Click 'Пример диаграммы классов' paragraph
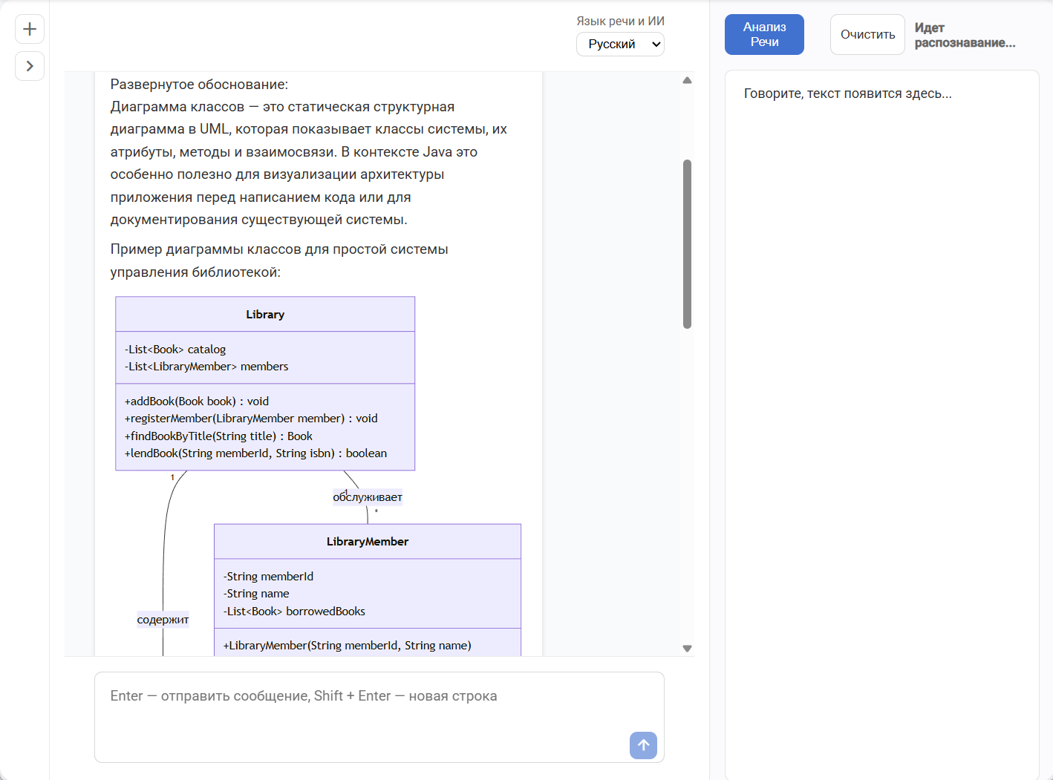Viewport: 1053px width, 780px height. pos(279,260)
